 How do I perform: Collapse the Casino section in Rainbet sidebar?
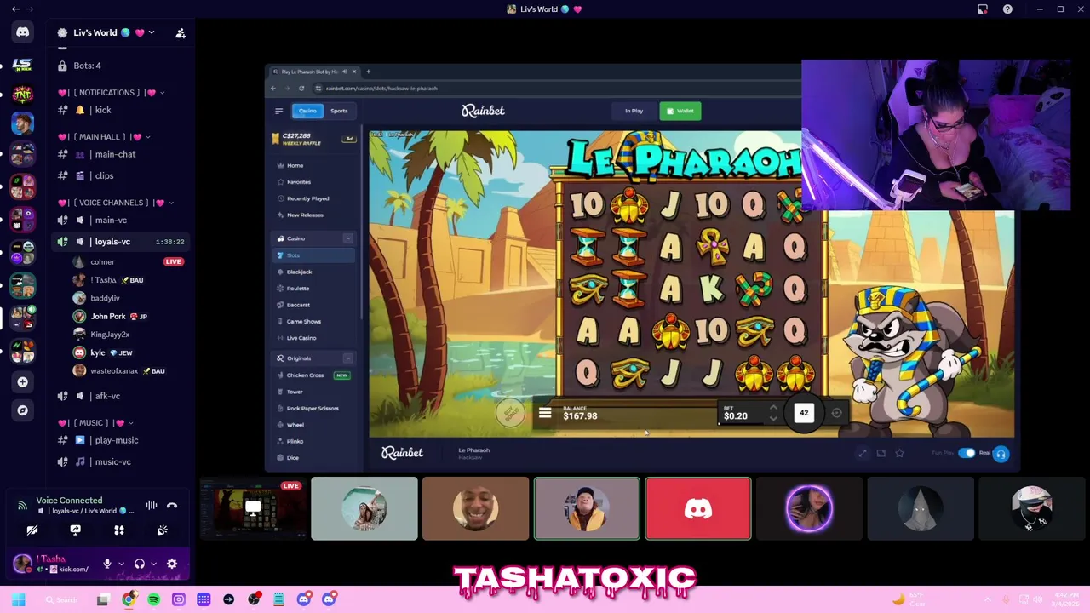pos(347,238)
